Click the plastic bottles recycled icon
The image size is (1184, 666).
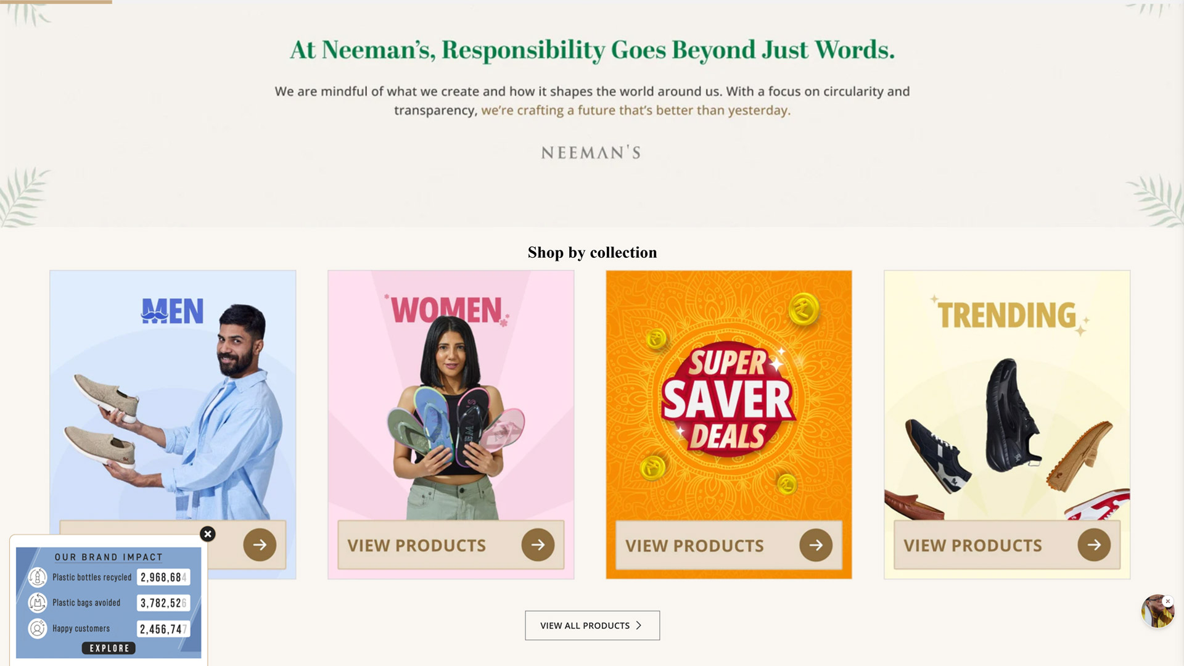(38, 577)
